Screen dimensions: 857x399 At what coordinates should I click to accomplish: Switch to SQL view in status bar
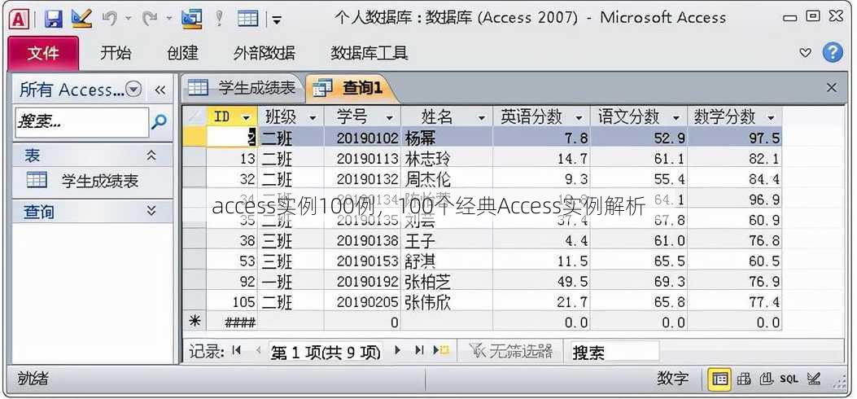pyautogui.click(x=789, y=378)
